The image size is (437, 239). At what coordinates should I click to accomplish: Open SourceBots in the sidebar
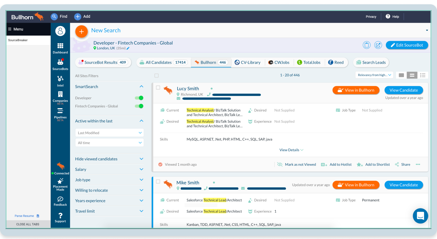coord(60,65)
